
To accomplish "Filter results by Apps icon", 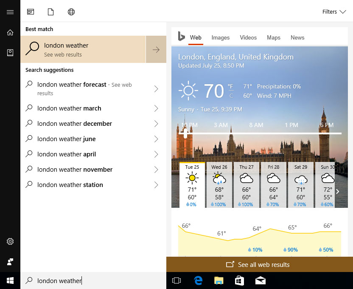I will [31, 12].
